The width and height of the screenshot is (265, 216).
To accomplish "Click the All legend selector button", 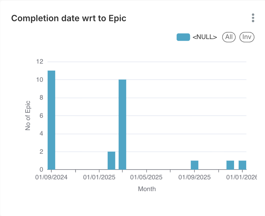I will tap(229, 37).
